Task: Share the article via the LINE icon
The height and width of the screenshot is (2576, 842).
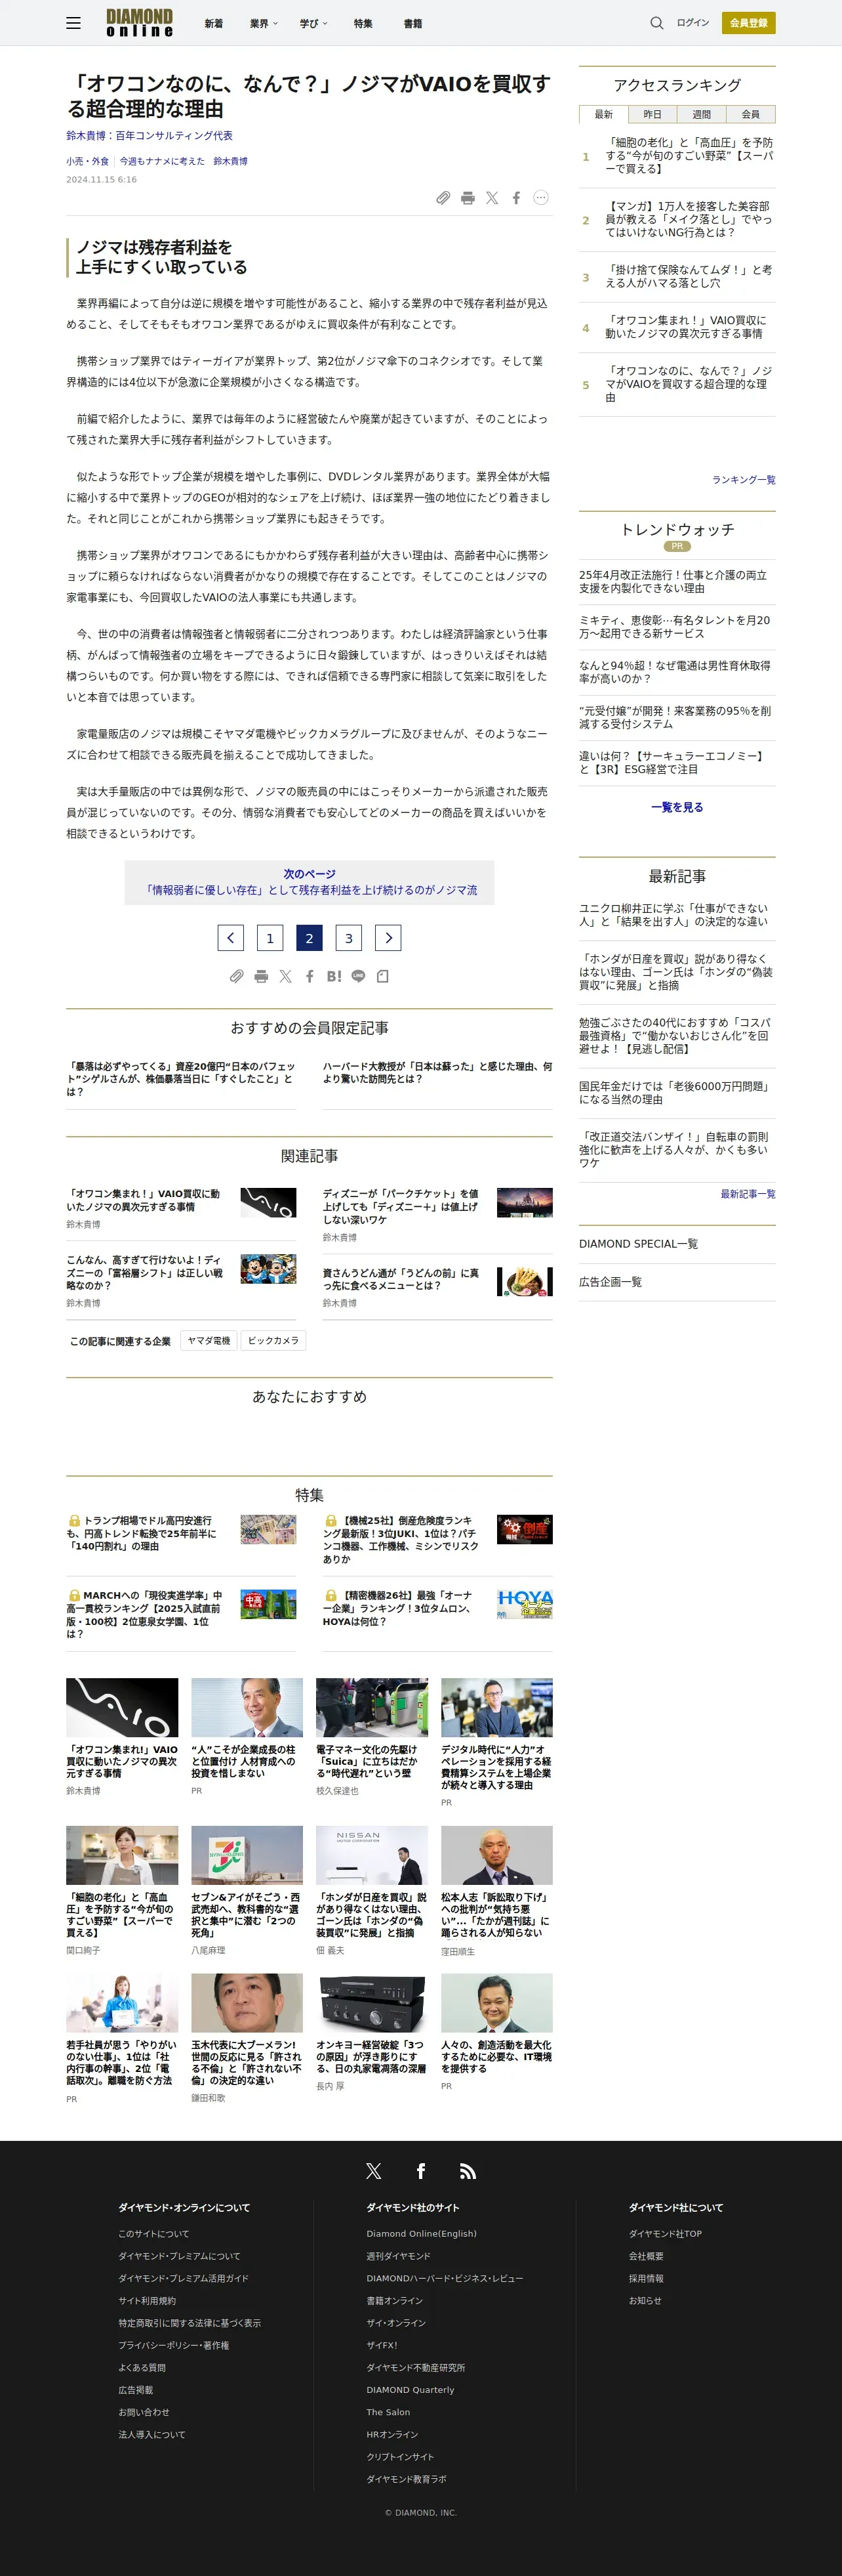Action: click(357, 976)
